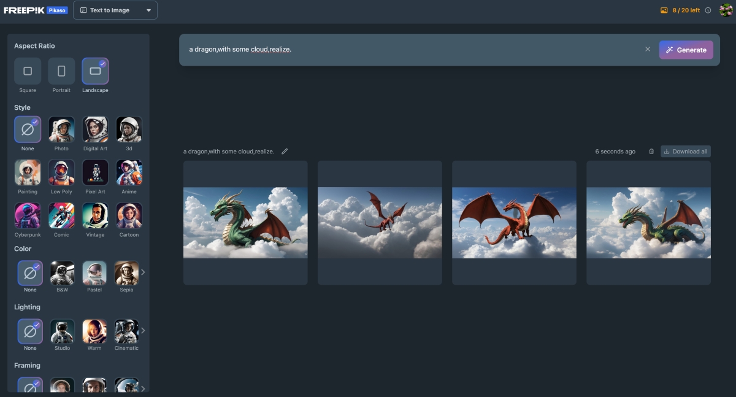The image size is (736, 397).
Task: Choose the Low Poly style
Action: pos(61,172)
